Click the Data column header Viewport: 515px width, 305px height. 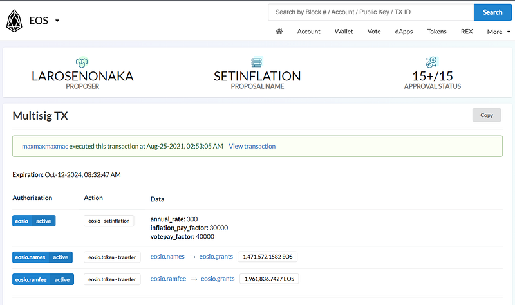coord(157,199)
